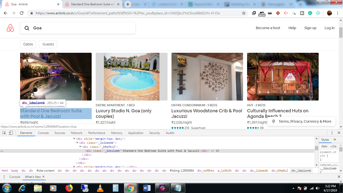The width and height of the screenshot is (343, 193).
Task: Switch to the Sources tab
Action: click(60, 133)
